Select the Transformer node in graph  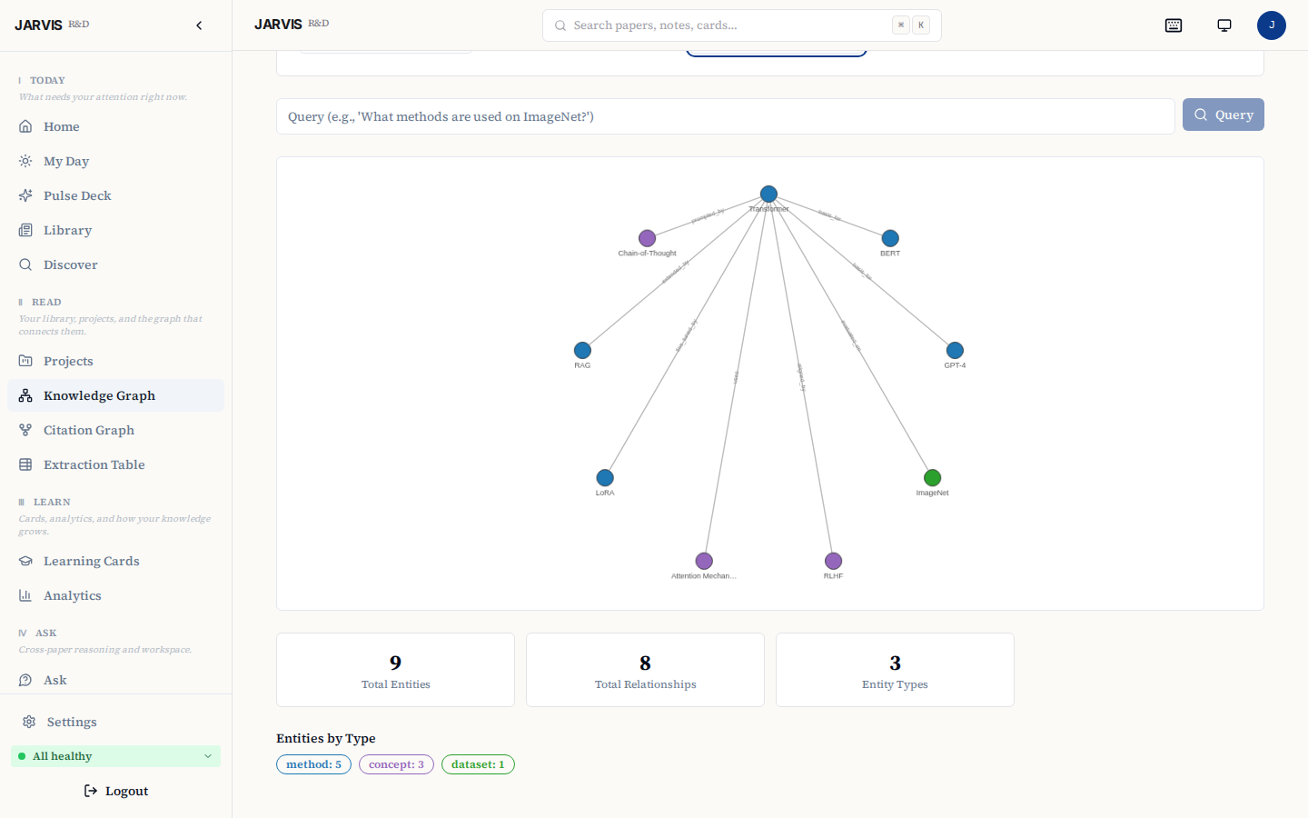click(x=768, y=194)
